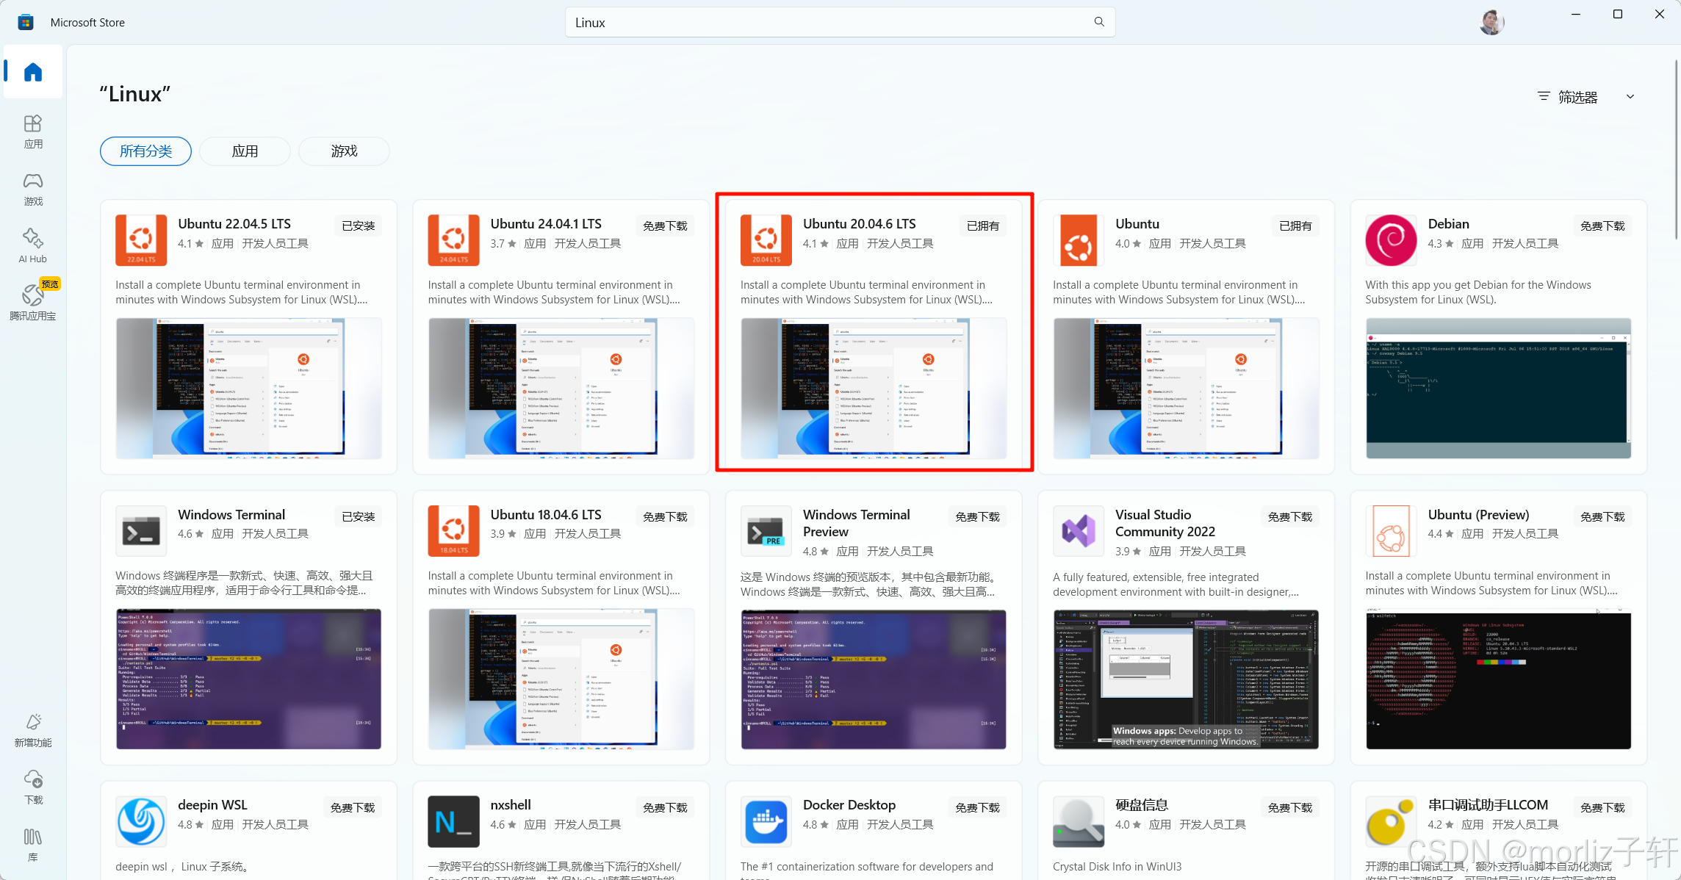Click 免费下载 for nxshell

tap(665, 807)
